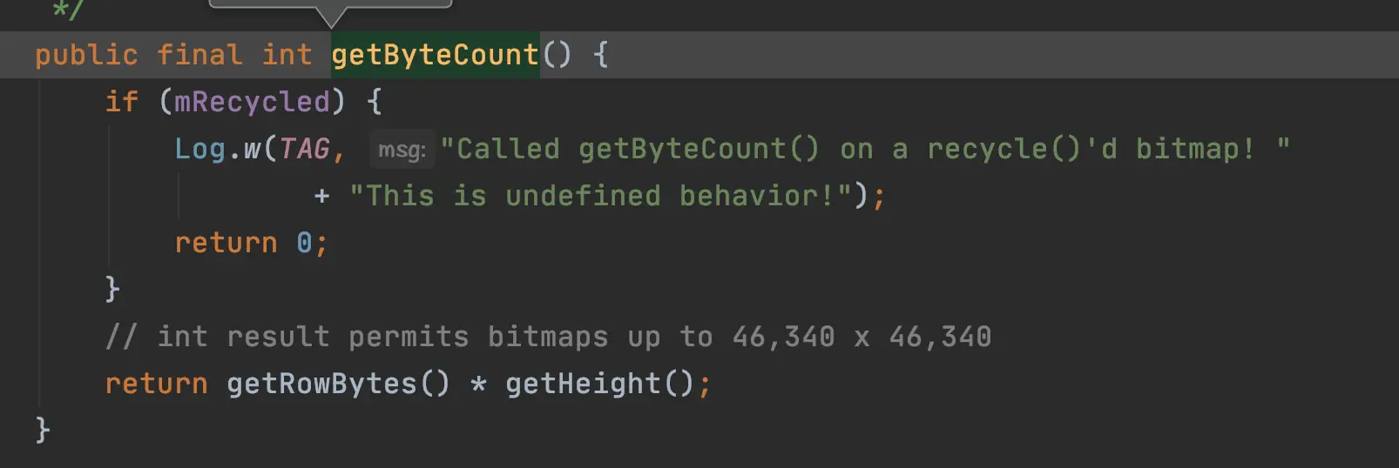Click the numeric literal 0
The image size is (1399, 468).
click(304, 243)
